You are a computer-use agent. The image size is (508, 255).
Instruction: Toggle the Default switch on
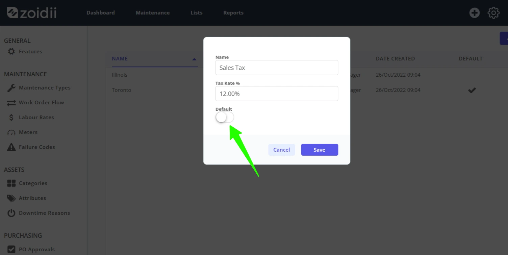225,118
